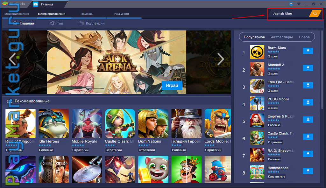Select the Новое list filter

(x=304, y=37)
